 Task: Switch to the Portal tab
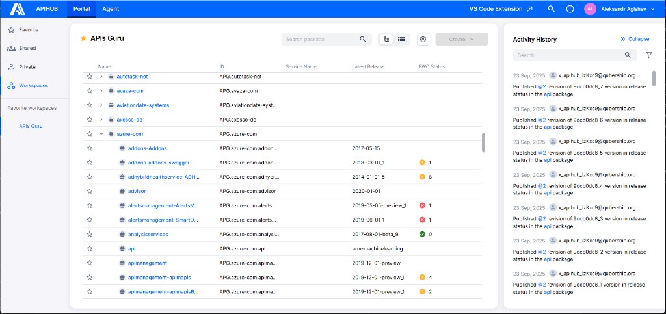(81, 9)
